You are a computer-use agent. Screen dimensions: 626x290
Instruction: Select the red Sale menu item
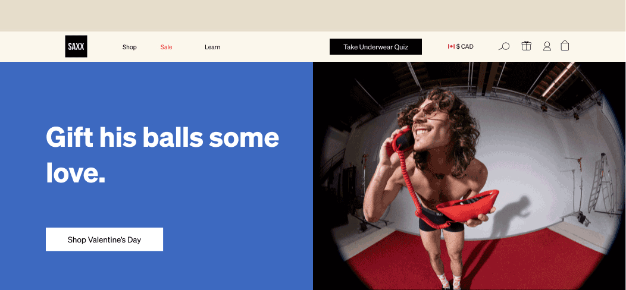pyautogui.click(x=166, y=47)
